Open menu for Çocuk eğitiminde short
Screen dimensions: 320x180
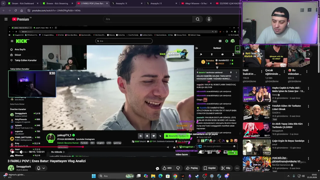click(284, 71)
